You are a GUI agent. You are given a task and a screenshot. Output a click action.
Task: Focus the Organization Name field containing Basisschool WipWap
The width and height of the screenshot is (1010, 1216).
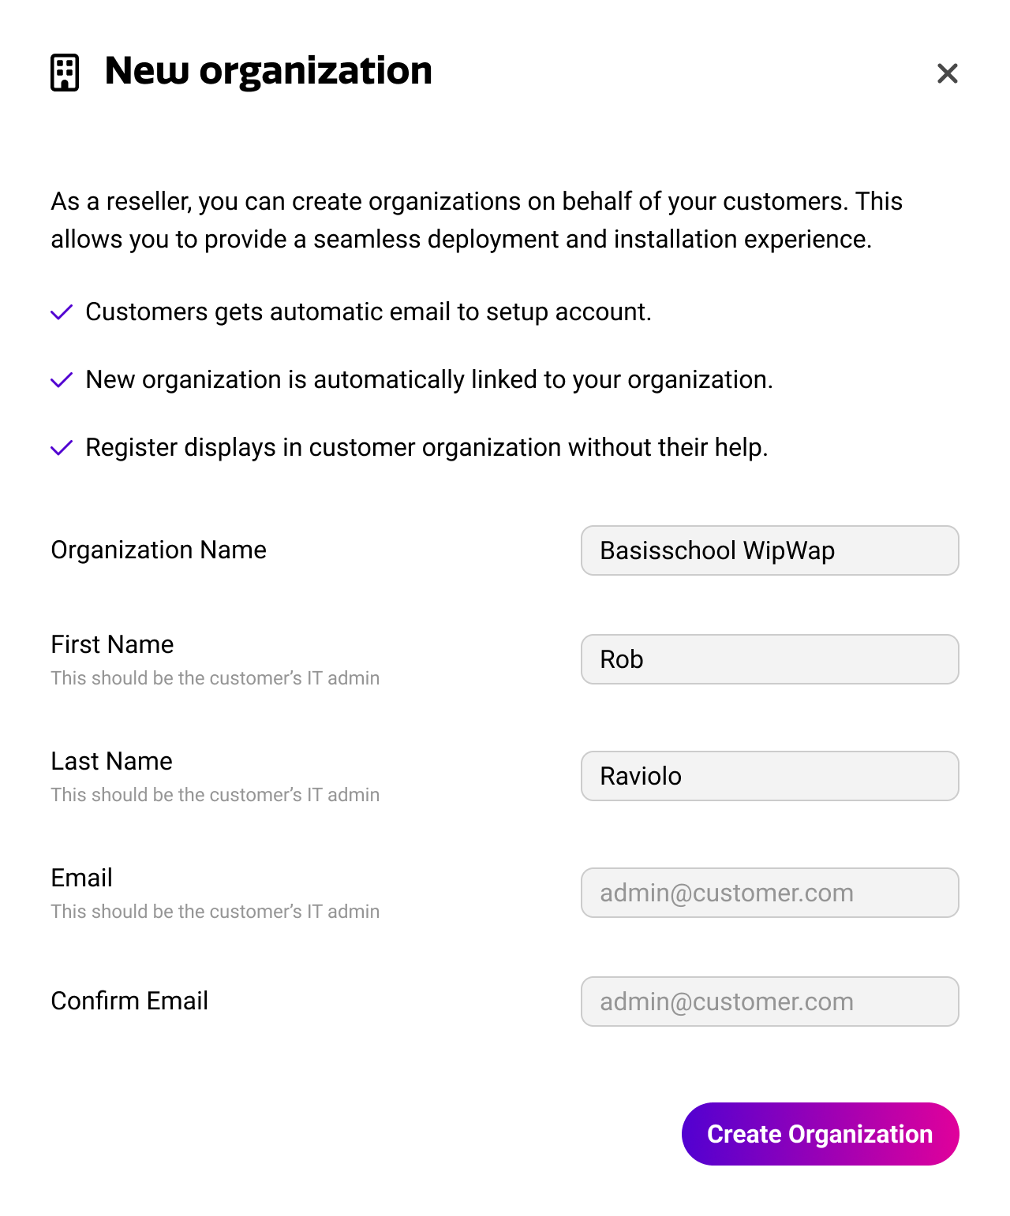point(769,550)
